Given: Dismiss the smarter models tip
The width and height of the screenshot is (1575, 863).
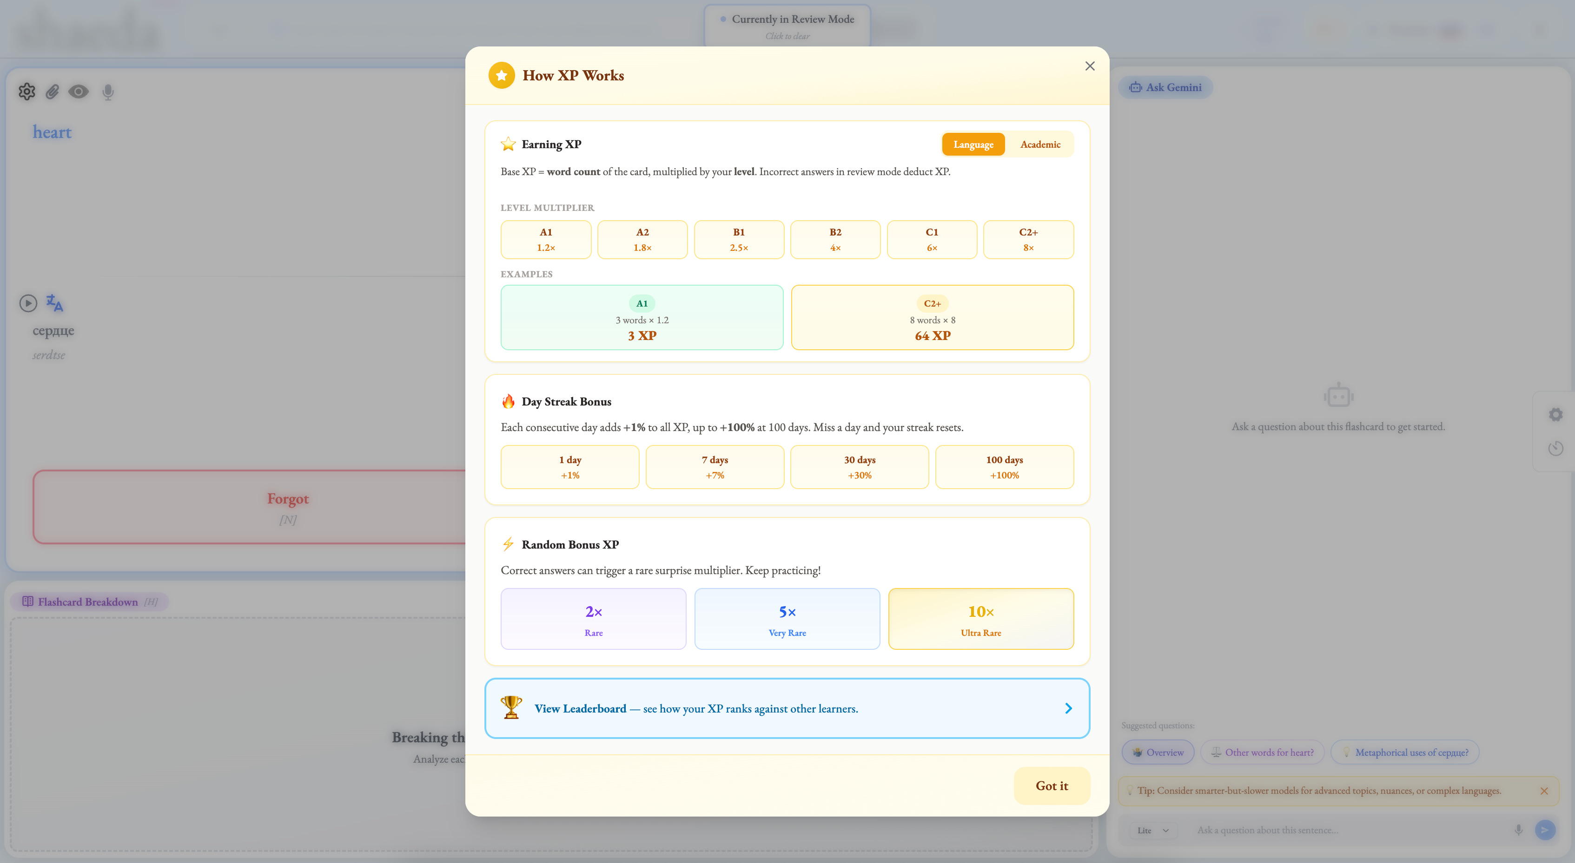Looking at the screenshot, I should point(1544,791).
